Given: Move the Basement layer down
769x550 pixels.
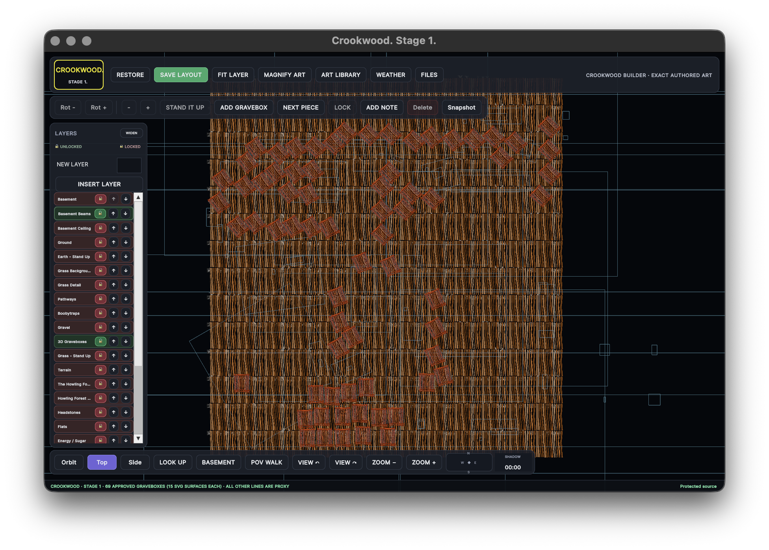Looking at the screenshot, I should [x=126, y=199].
